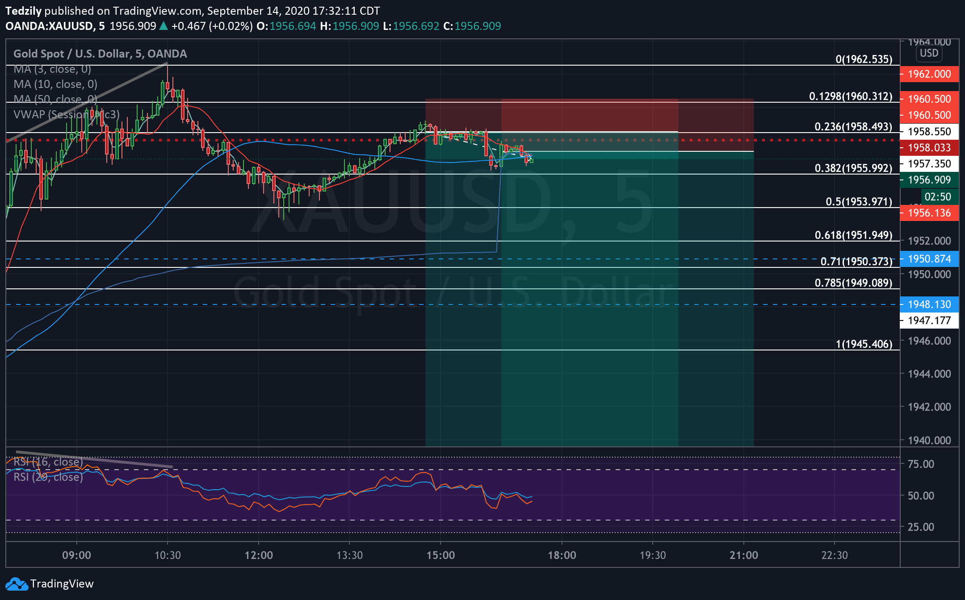The image size is (965, 600).
Task: Click the 25.00 RSI scale label
Action: [921, 527]
